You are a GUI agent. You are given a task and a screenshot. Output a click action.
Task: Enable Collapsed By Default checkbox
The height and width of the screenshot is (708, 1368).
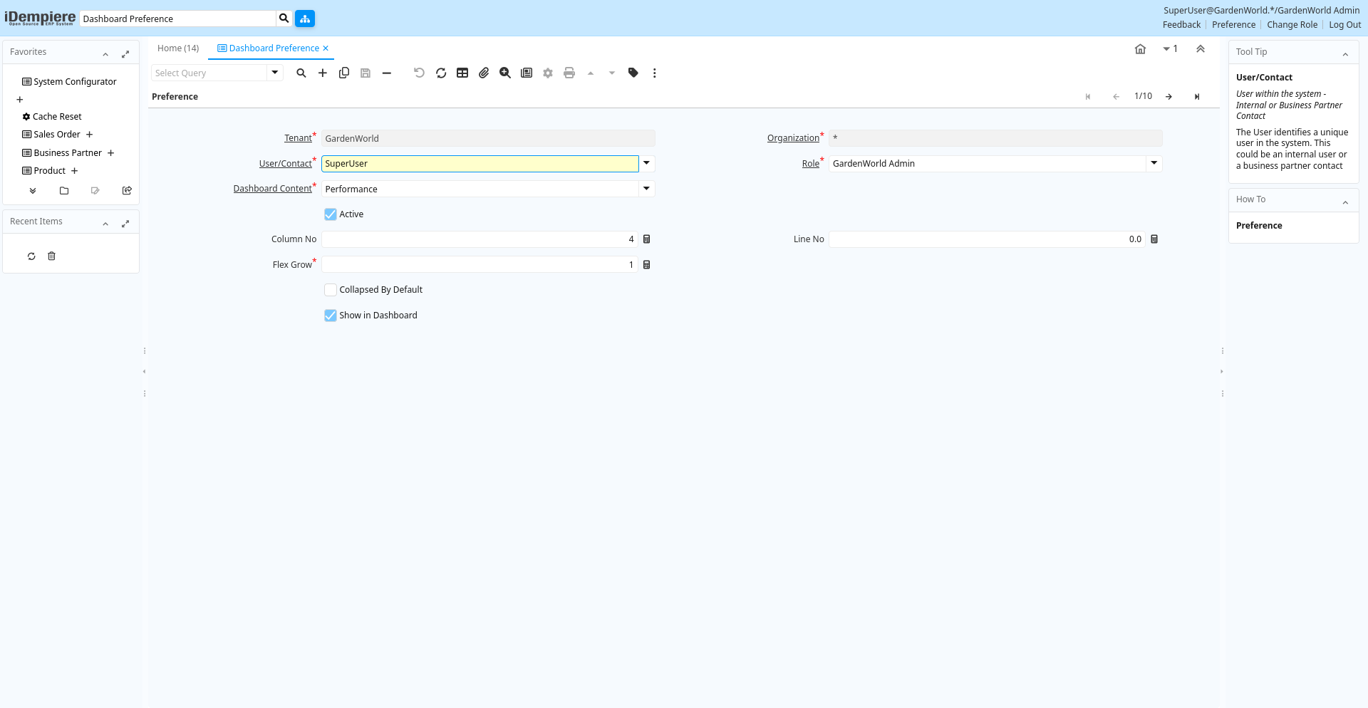tap(331, 290)
